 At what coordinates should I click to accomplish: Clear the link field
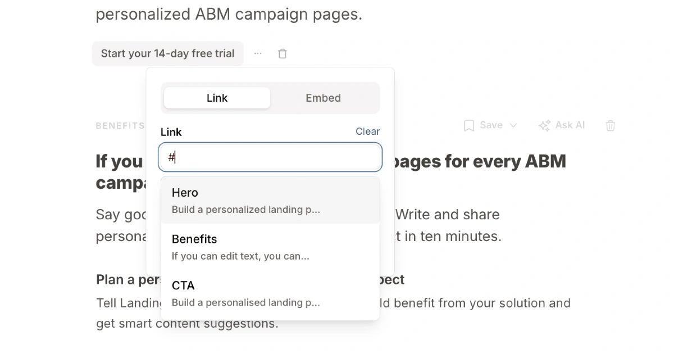click(x=367, y=131)
